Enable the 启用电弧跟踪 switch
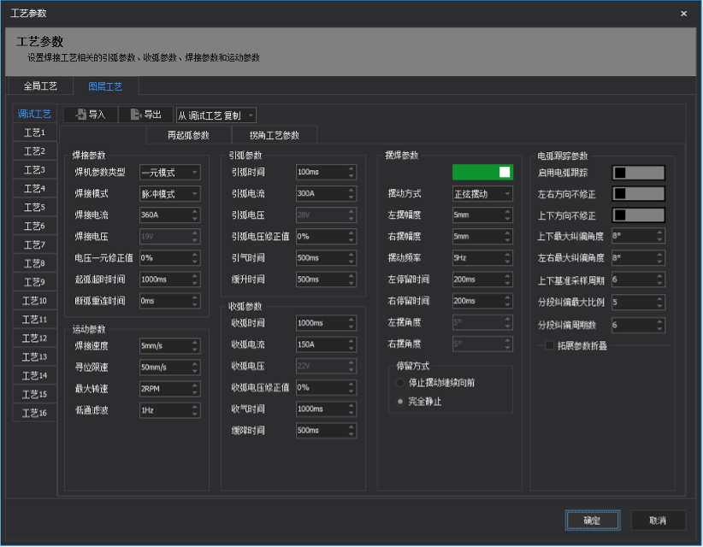 pos(638,172)
